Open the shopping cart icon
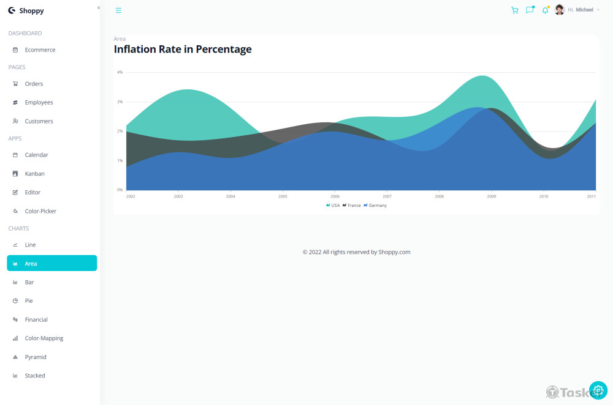613x405 pixels. [x=514, y=10]
